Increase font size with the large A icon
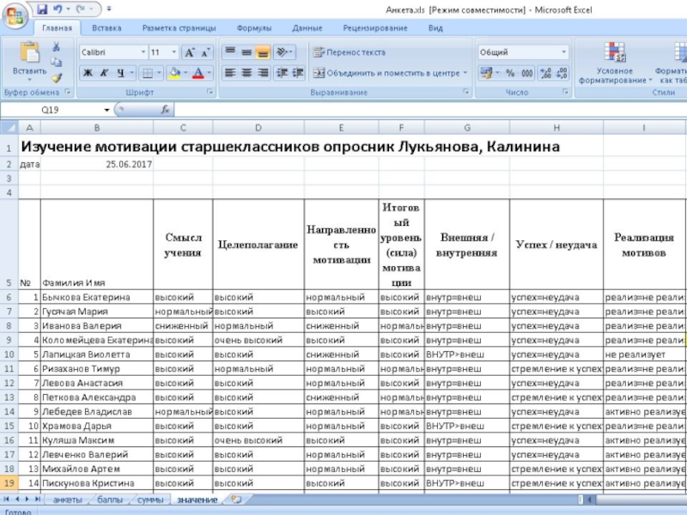Screen dimensions: 687x515 click(x=191, y=52)
